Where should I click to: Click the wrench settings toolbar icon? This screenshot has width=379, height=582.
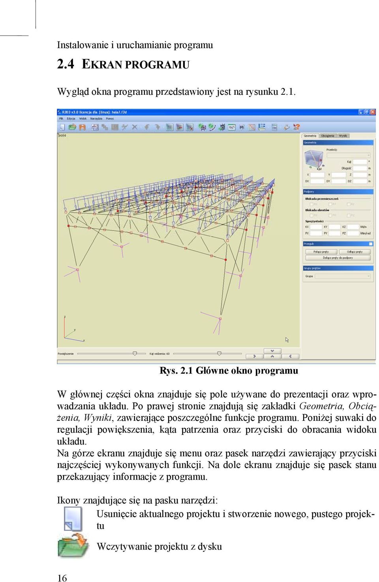click(x=286, y=127)
